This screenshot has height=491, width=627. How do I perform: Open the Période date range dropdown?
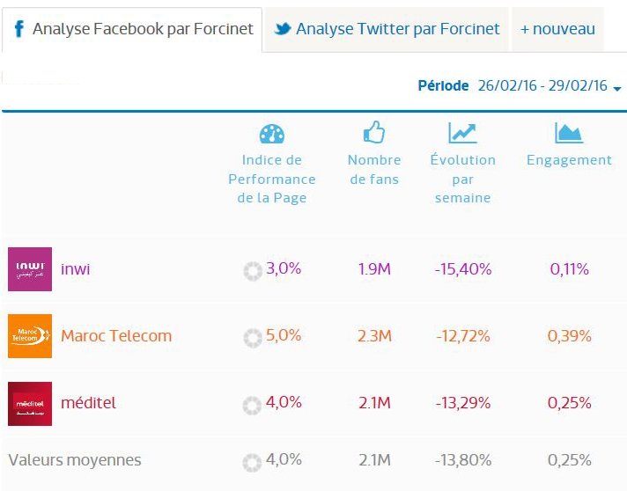tap(616, 88)
